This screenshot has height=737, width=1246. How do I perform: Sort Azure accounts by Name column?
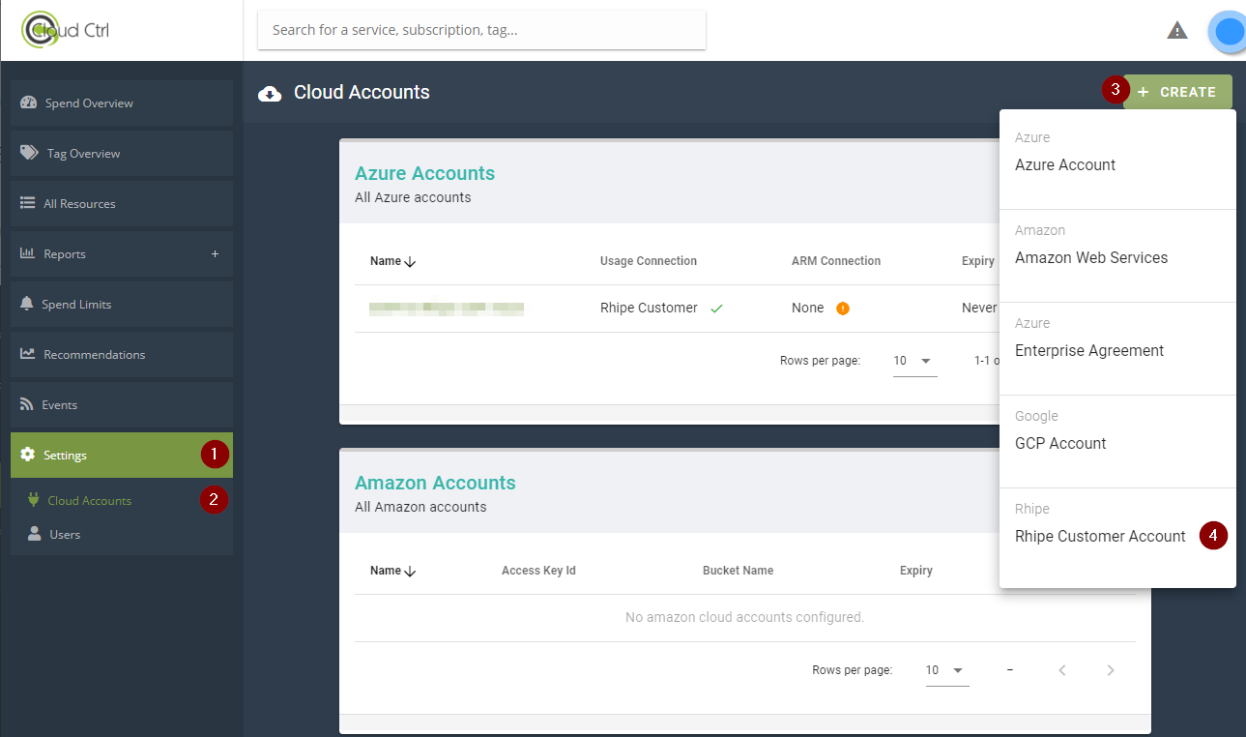[x=392, y=261]
